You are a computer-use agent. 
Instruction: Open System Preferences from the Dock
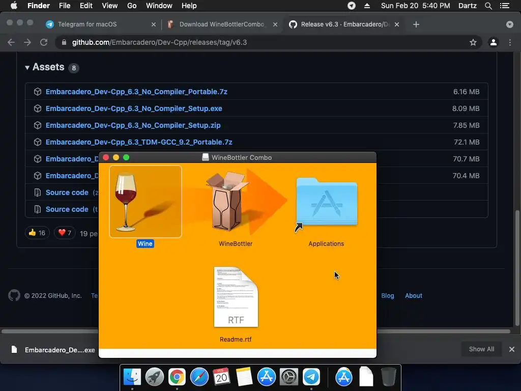289,377
